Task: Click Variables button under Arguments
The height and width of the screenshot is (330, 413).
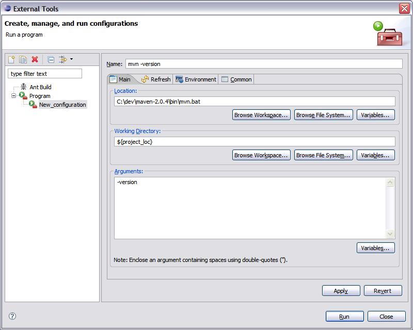Action: click(x=375, y=248)
